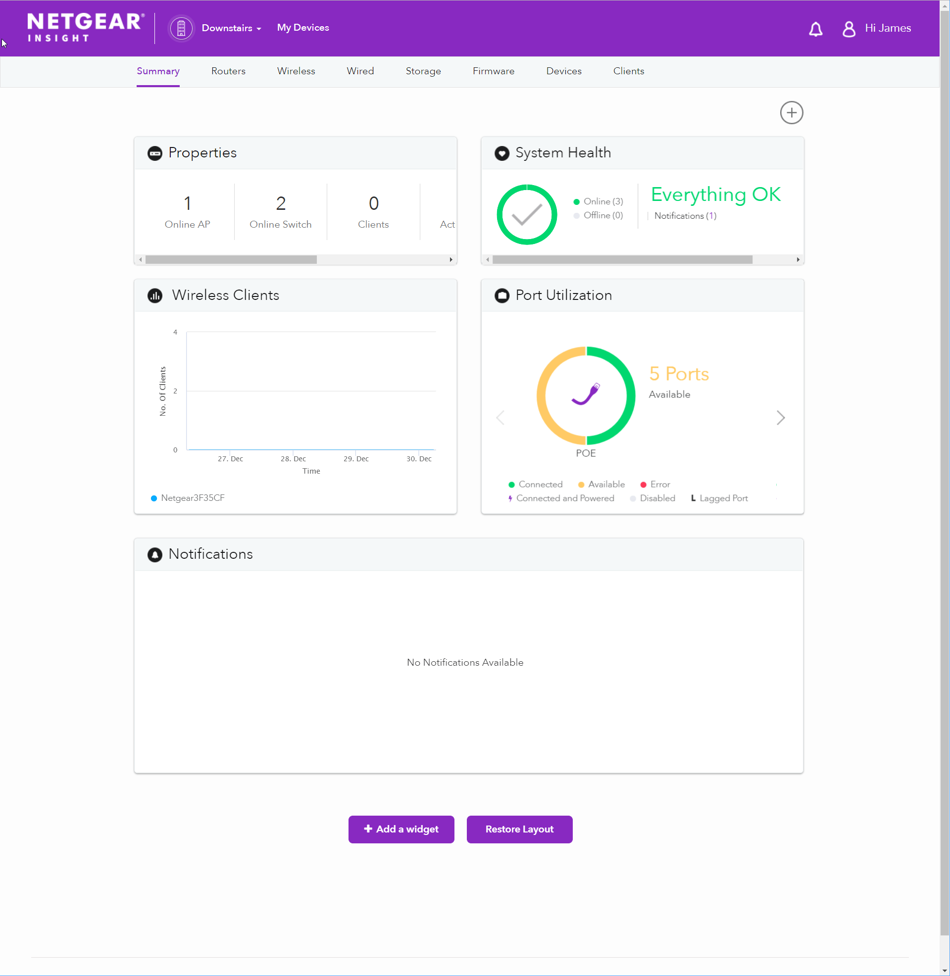Screen dimensions: 950x976
Task: Click the circled plus add icon
Action: tap(791, 113)
